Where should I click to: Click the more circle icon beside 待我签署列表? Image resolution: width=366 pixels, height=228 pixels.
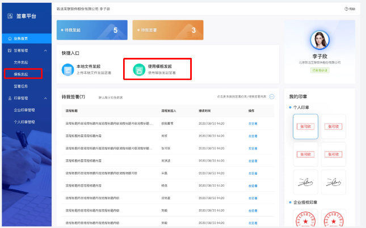[x=272, y=97]
